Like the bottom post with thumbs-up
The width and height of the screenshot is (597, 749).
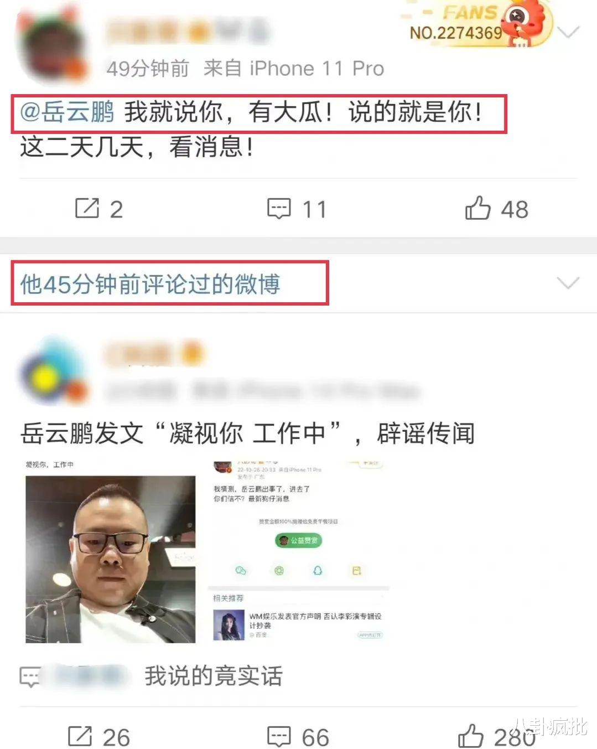(471, 736)
